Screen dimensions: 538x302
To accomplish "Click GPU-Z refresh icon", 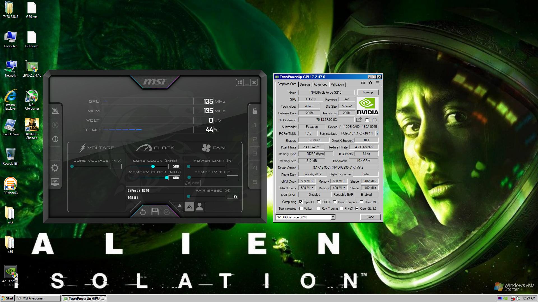I will [370, 83].
